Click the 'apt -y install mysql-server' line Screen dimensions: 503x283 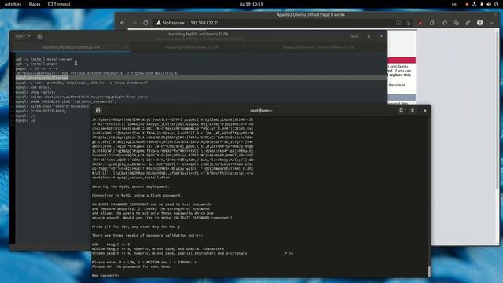[x=44, y=59]
